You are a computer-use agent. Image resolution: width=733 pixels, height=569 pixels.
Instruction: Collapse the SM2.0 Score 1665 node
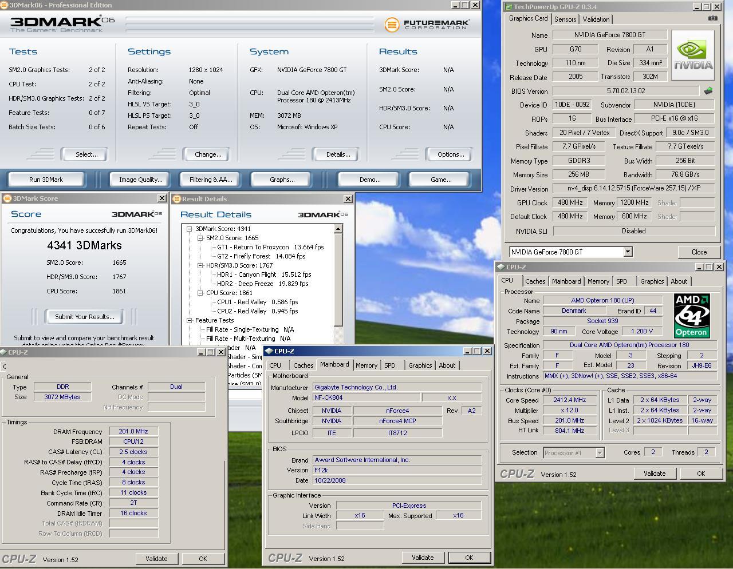click(200, 238)
